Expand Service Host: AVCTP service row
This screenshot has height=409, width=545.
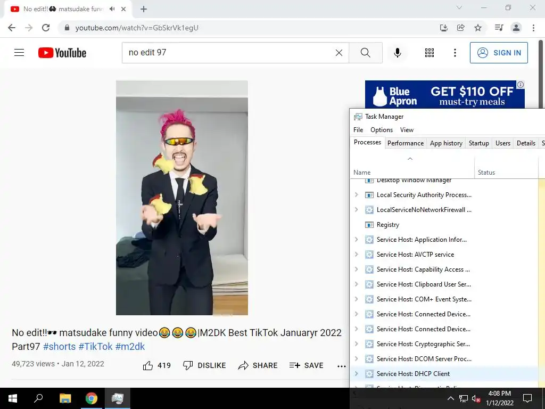click(x=356, y=255)
